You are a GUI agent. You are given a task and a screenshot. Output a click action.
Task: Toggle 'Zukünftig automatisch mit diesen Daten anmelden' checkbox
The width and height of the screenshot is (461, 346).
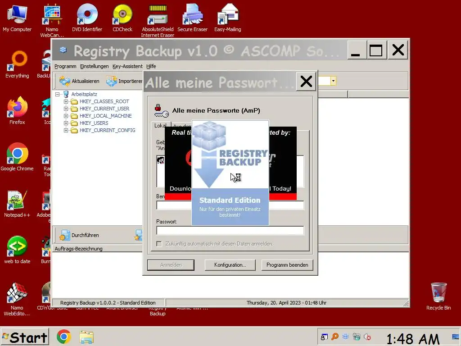click(x=159, y=244)
